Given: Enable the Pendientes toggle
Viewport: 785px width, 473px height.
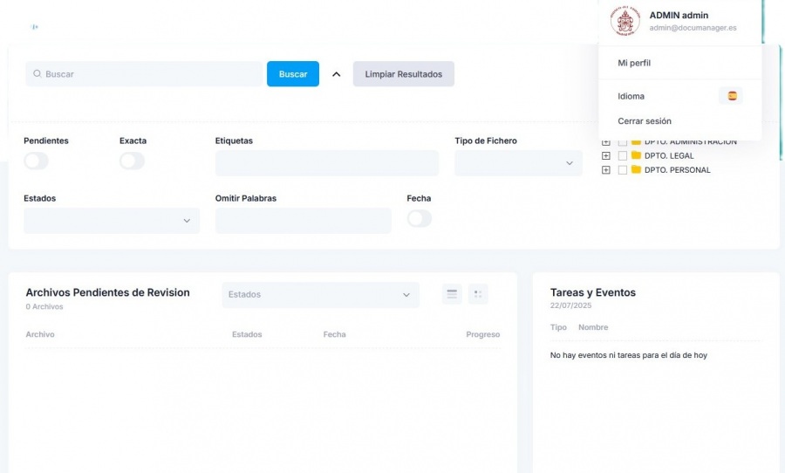Looking at the screenshot, I should pyautogui.click(x=37, y=161).
